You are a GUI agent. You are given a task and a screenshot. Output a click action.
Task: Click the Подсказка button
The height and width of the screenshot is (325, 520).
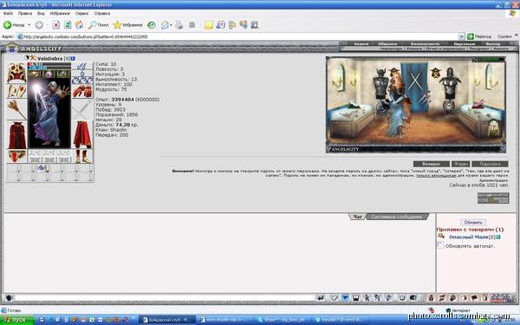(x=490, y=164)
